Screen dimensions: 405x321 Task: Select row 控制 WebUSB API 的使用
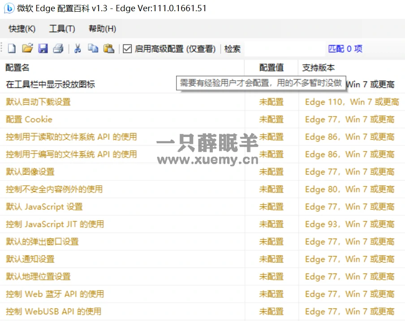[202, 312]
